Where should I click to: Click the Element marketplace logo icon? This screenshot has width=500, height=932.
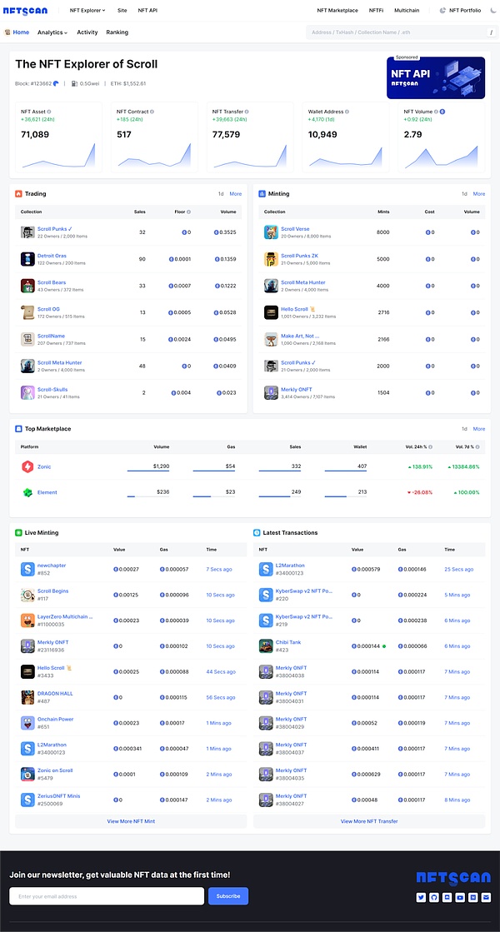click(x=27, y=492)
